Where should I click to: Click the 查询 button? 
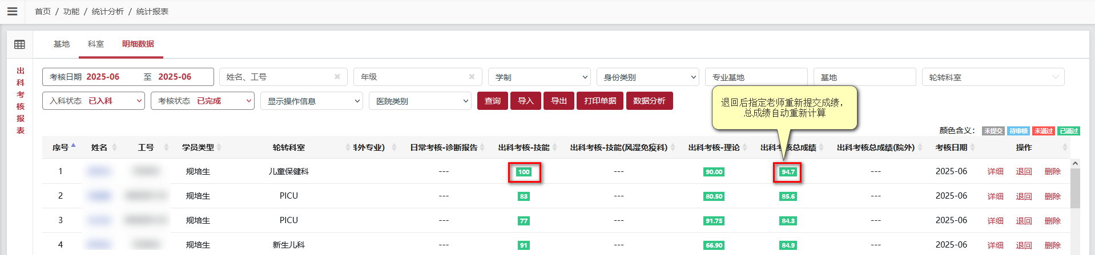tap(493, 101)
